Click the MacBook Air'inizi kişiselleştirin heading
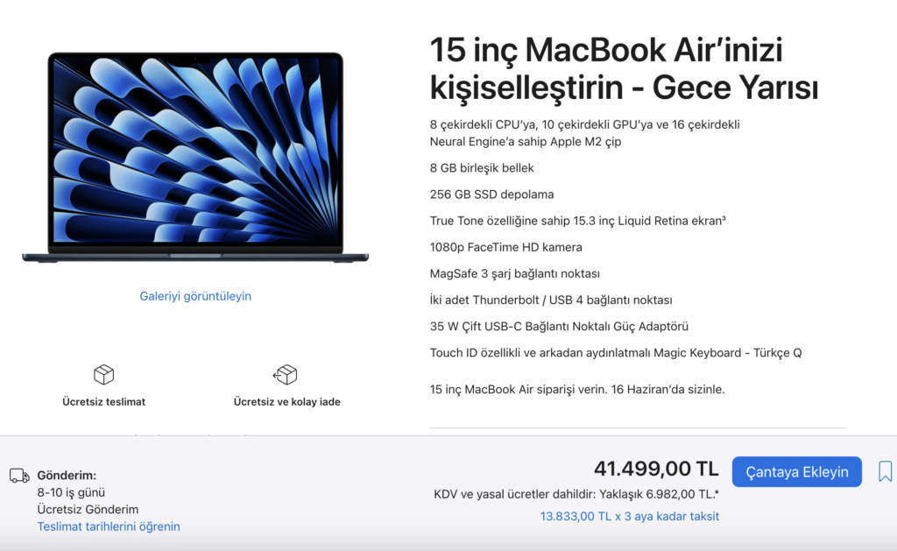Viewport: 897px width, 551px height. click(624, 68)
